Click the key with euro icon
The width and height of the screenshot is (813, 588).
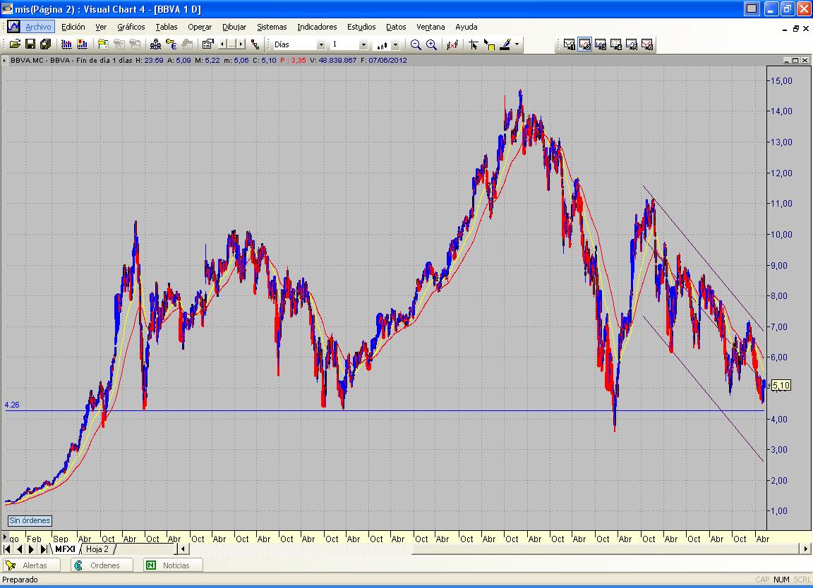tap(171, 44)
